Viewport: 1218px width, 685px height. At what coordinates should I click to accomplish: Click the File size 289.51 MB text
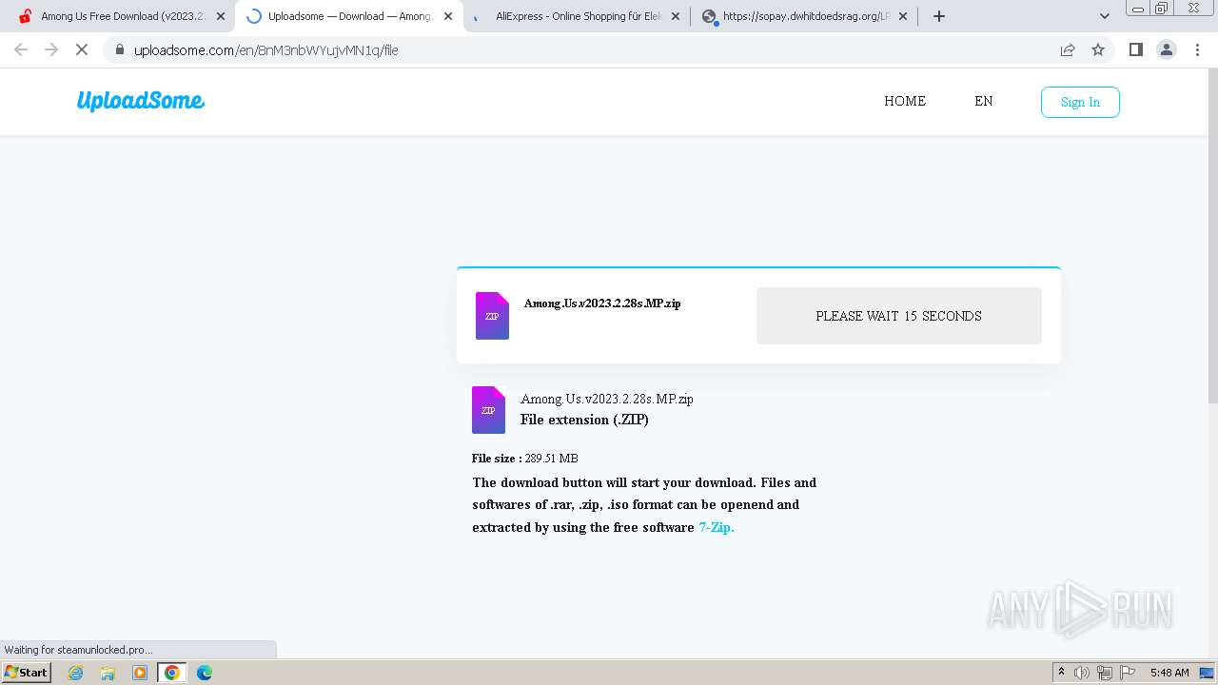point(525,459)
